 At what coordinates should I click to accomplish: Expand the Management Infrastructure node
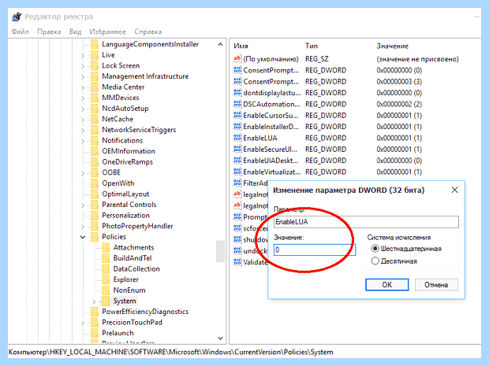point(83,77)
